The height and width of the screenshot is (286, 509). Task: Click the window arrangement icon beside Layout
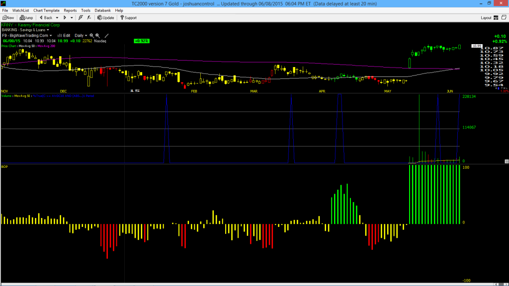pyautogui.click(x=504, y=17)
